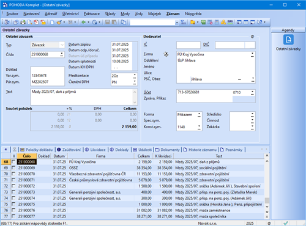This screenshot has height=226, width=306.
Task: Switch to the Zaúčtování tab
Action: (69, 150)
